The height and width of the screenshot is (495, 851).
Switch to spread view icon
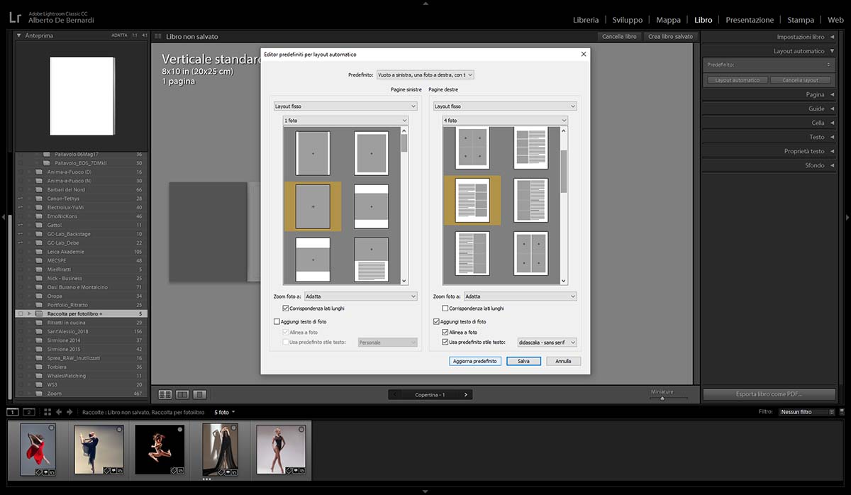pyautogui.click(x=182, y=394)
